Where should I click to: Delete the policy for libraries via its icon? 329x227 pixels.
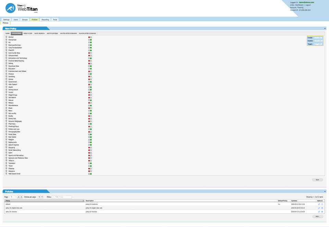click(x=322, y=212)
